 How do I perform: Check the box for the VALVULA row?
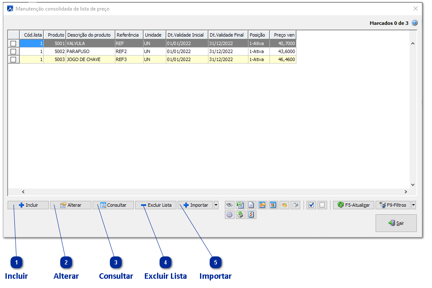click(x=13, y=43)
